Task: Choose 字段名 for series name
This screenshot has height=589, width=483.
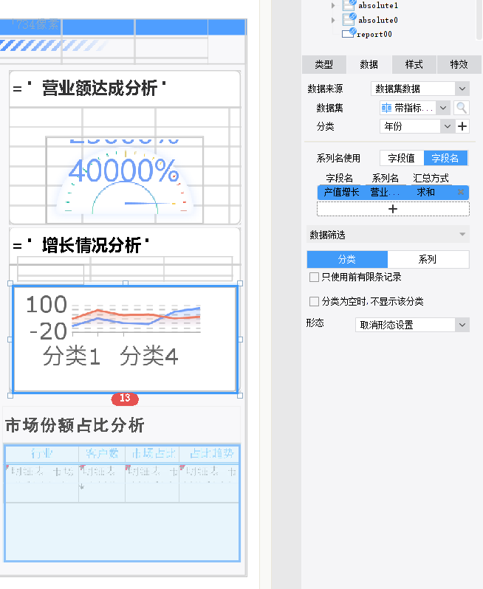Action: coord(445,158)
